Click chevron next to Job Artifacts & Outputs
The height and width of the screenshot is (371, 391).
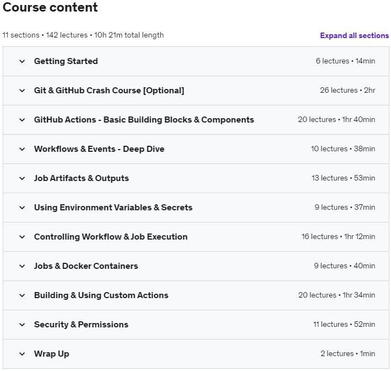click(x=22, y=178)
